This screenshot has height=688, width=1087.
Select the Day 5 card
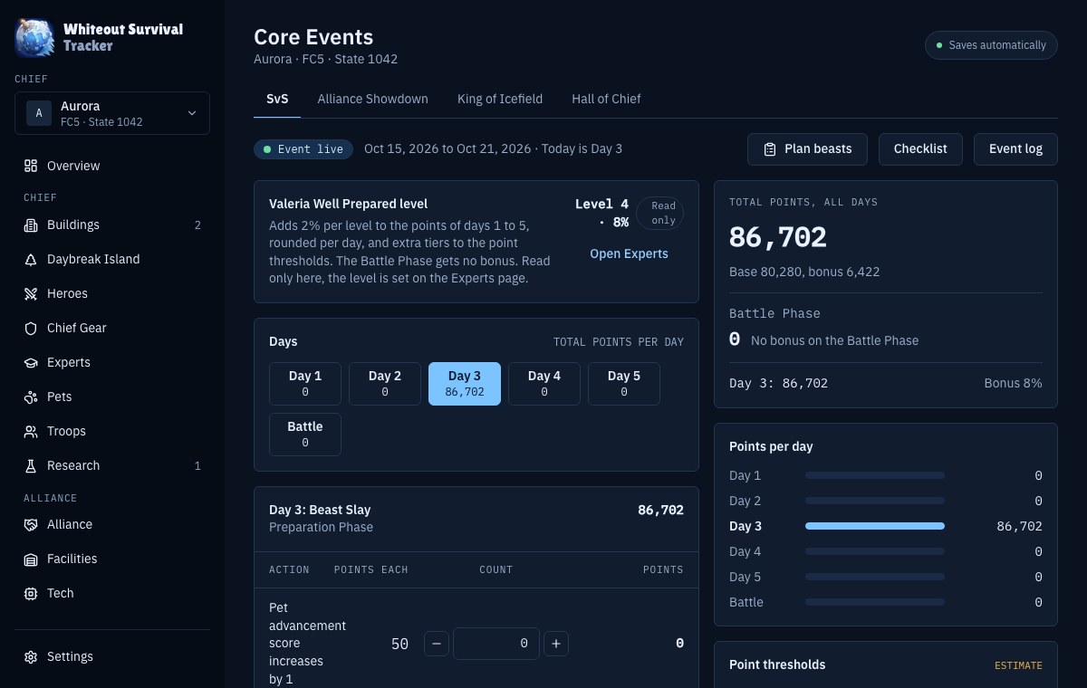click(x=624, y=384)
